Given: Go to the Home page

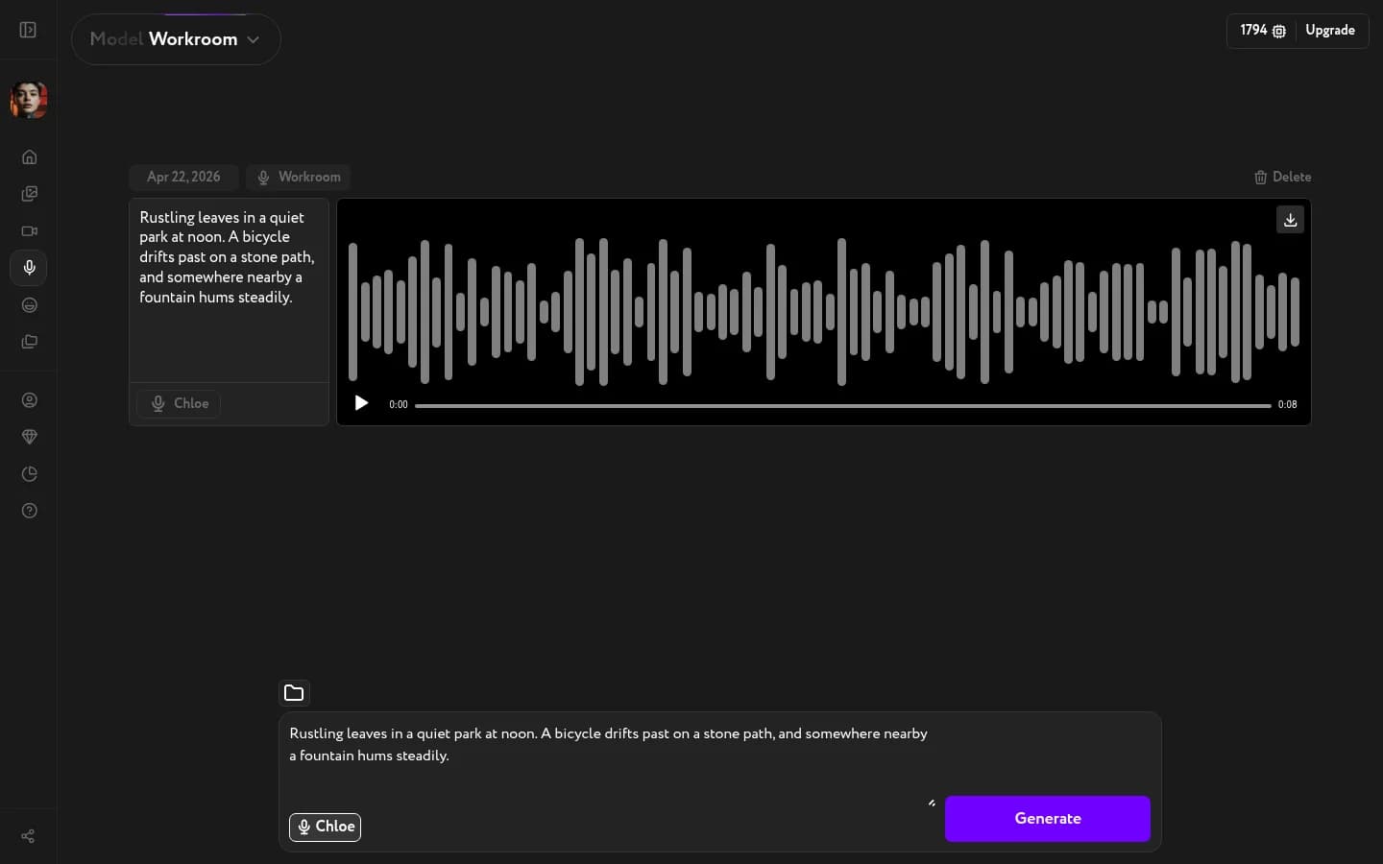Looking at the screenshot, I should [29, 157].
